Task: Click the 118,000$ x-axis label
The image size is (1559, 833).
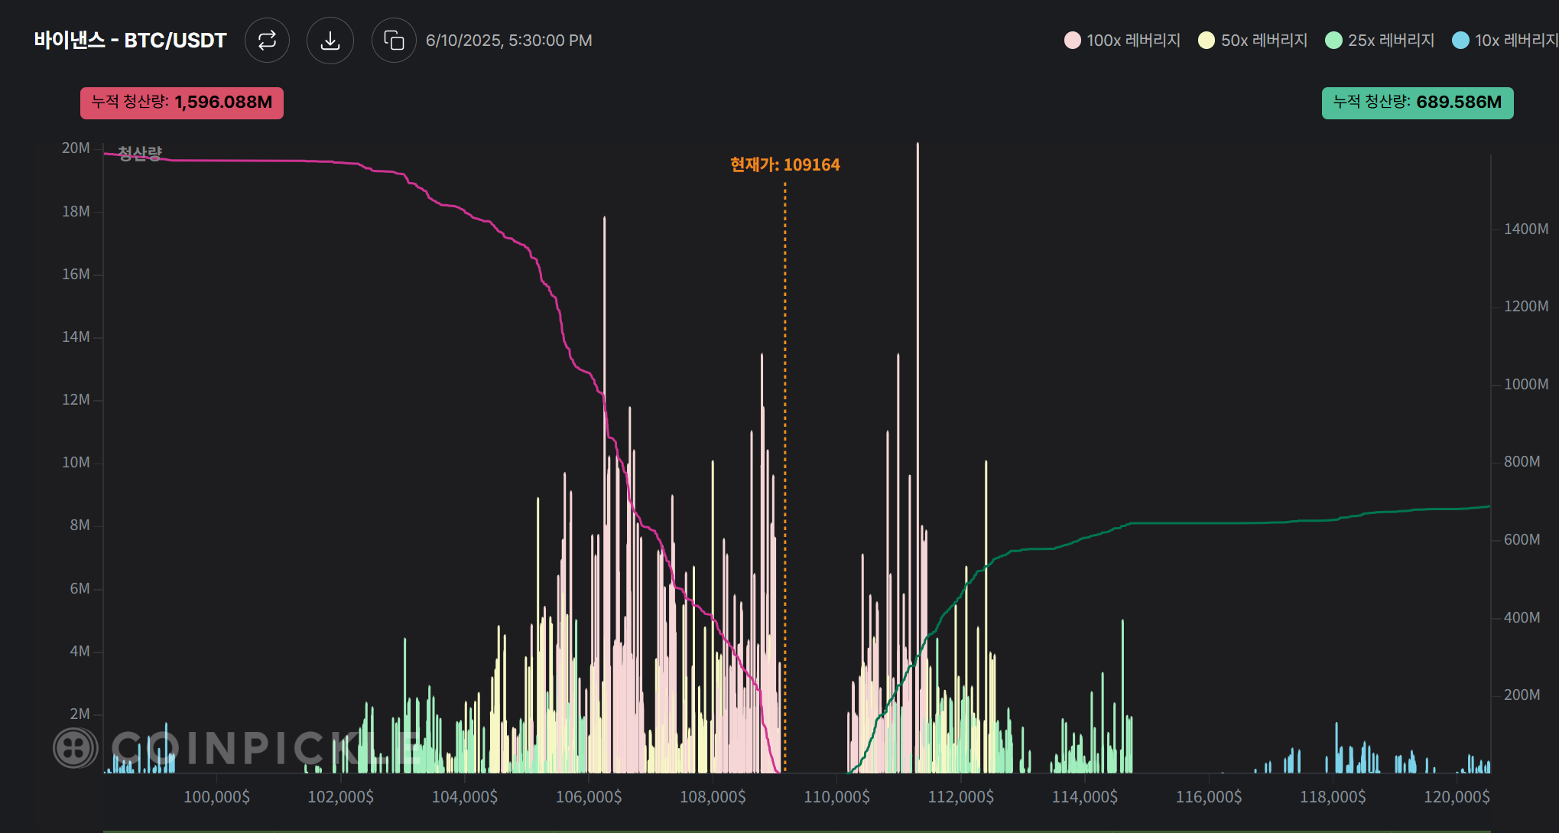Action: coord(1333,797)
